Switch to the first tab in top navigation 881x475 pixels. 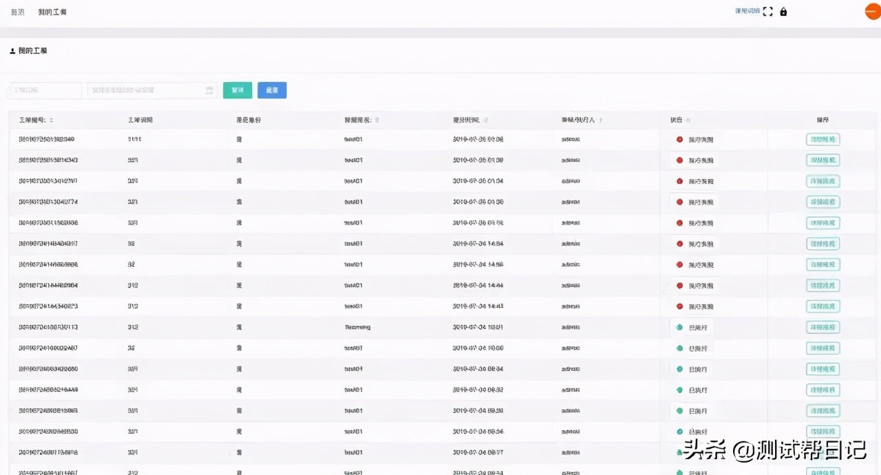[x=18, y=12]
